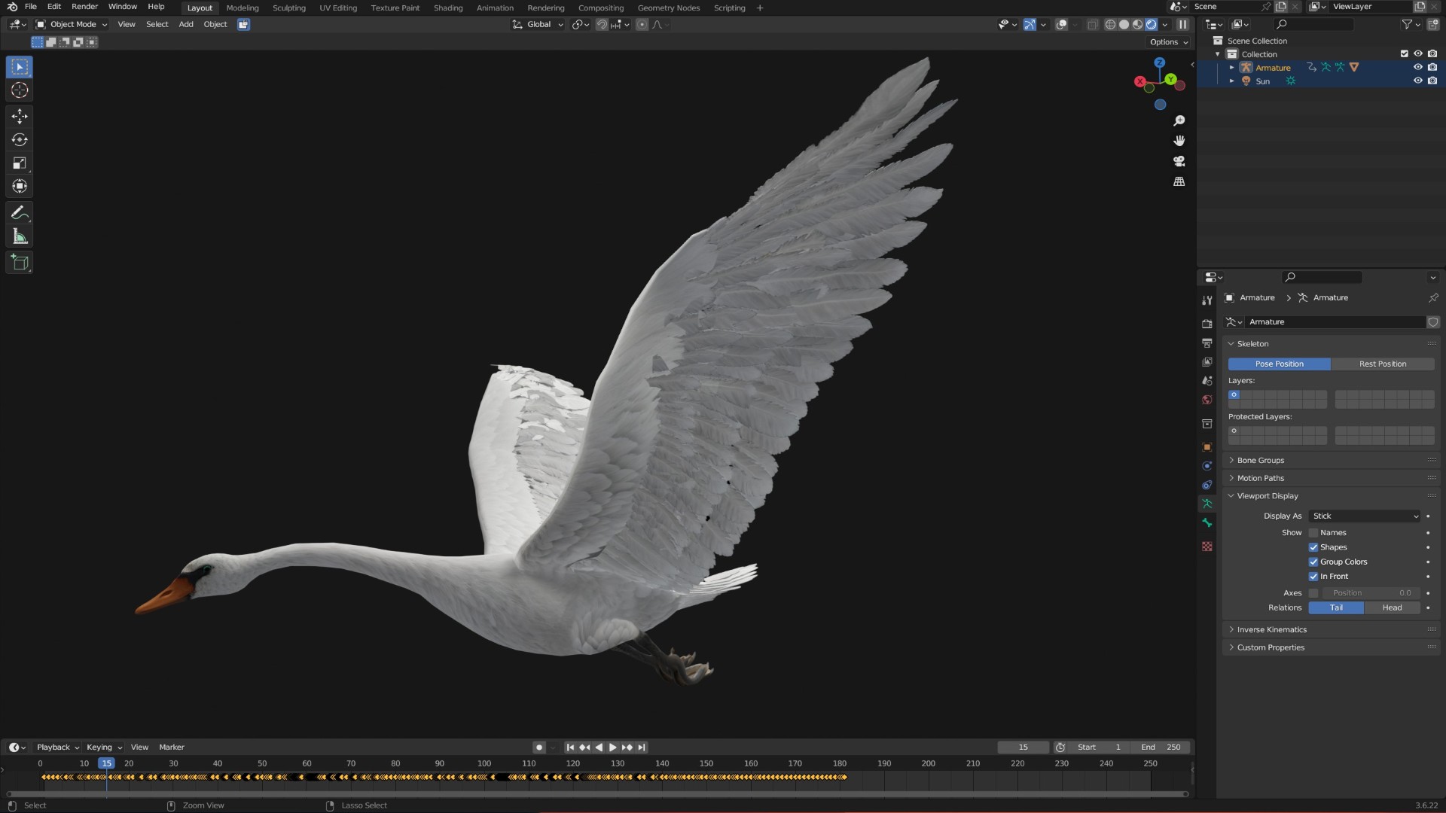1446x813 pixels.
Task: Switch to the Sculpting workspace tab
Action: 288,8
